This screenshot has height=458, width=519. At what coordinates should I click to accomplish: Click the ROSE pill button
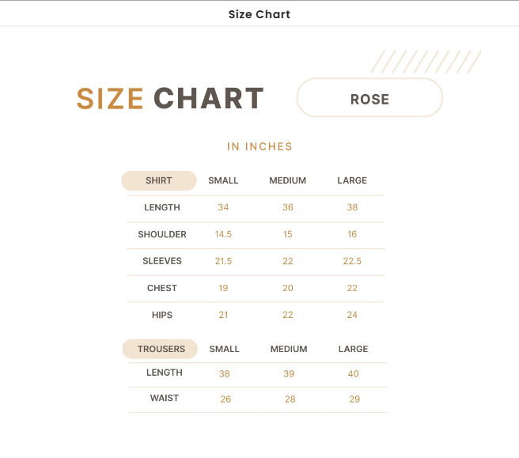click(x=369, y=99)
